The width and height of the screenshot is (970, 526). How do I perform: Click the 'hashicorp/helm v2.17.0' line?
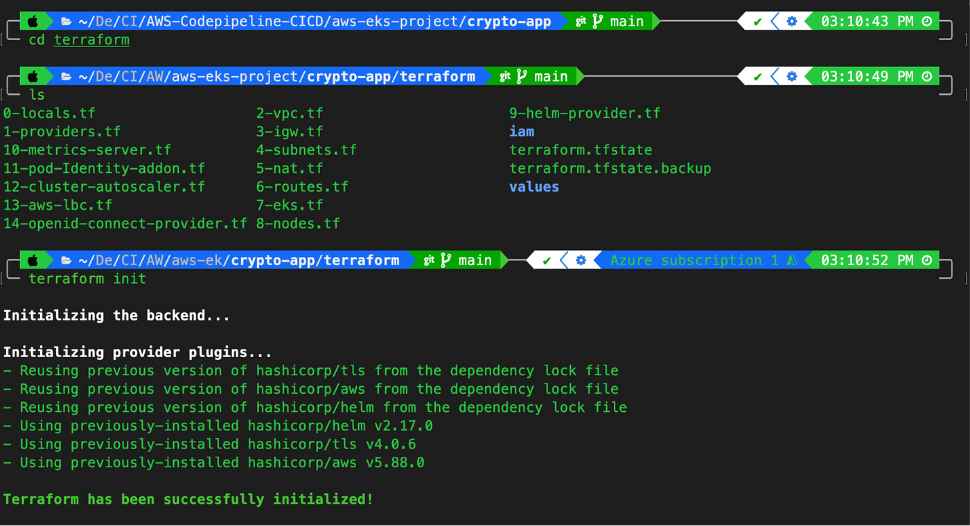pos(218,426)
